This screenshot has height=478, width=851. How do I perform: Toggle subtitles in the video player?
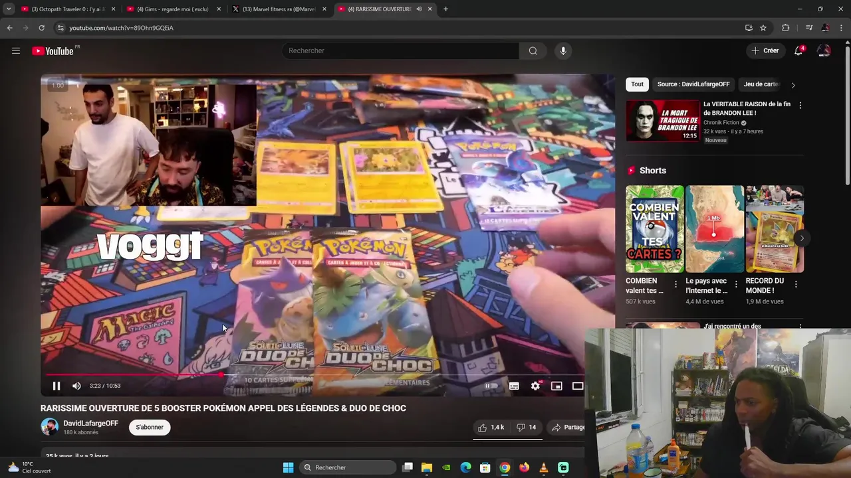coord(514,386)
